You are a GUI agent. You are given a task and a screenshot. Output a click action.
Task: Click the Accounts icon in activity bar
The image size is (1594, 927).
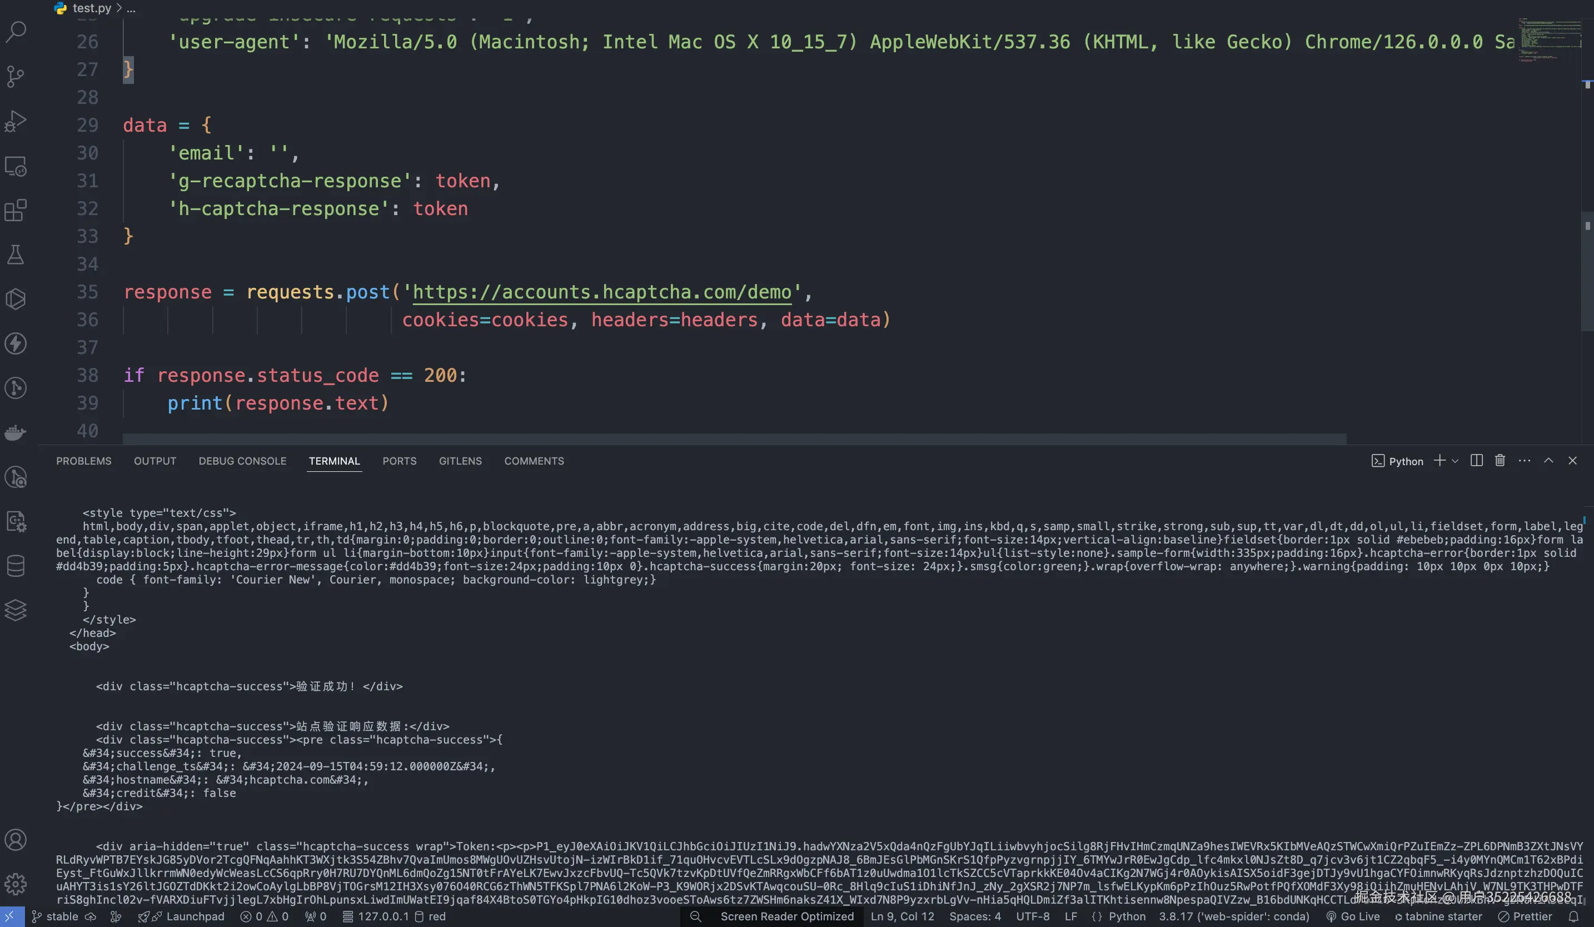coord(16,840)
